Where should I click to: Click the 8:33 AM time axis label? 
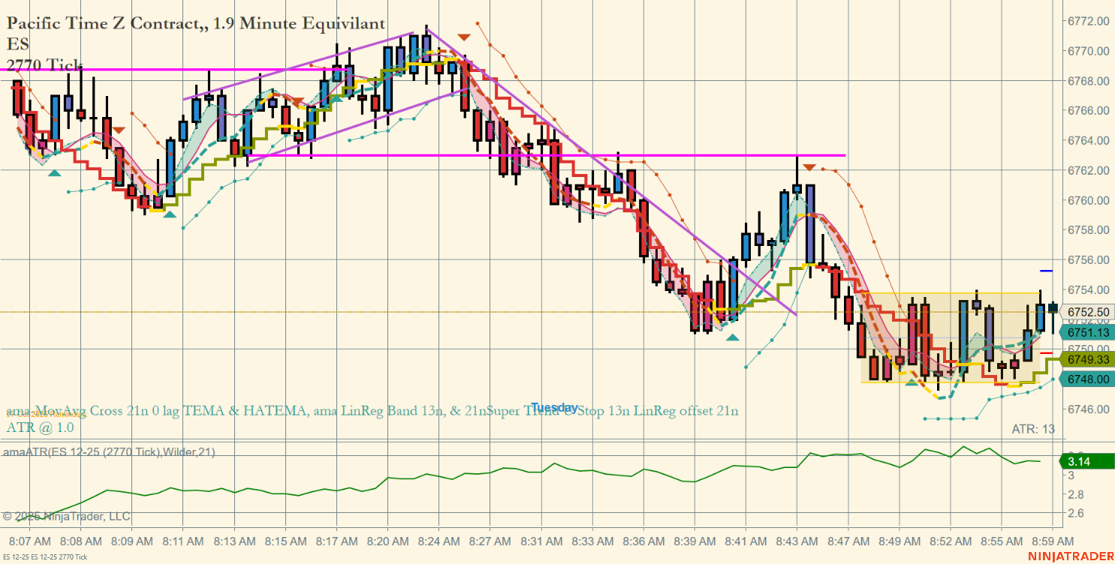click(x=592, y=541)
